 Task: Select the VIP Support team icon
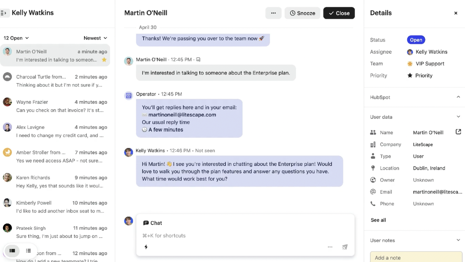[x=410, y=64]
